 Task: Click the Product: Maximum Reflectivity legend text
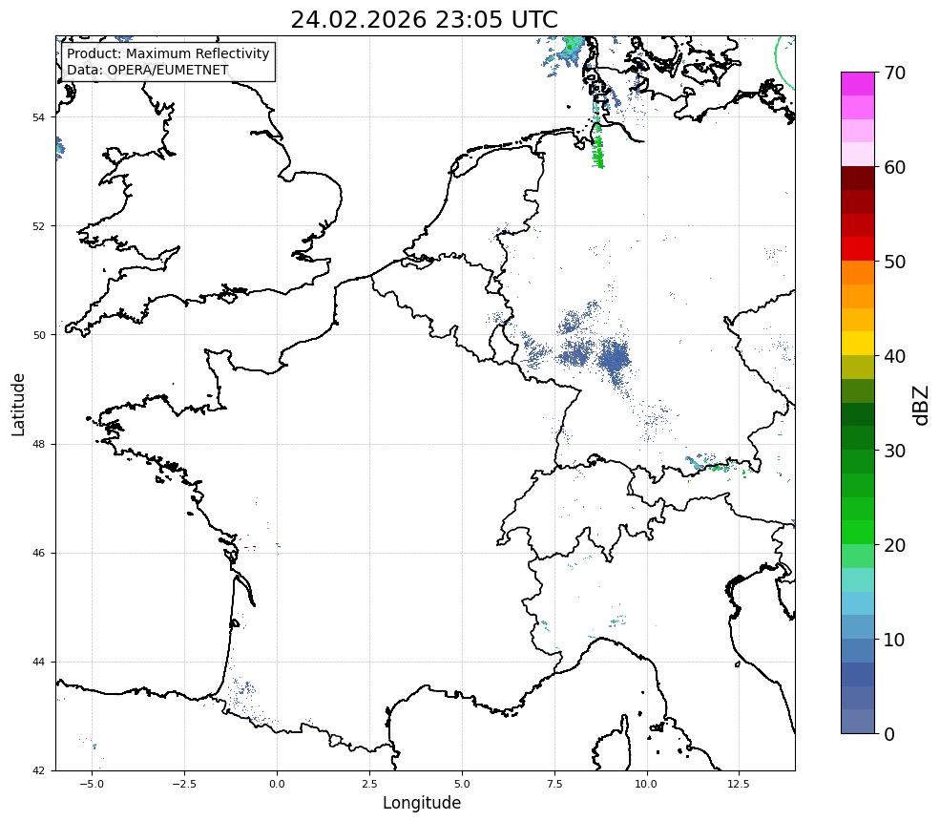point(168,53)
